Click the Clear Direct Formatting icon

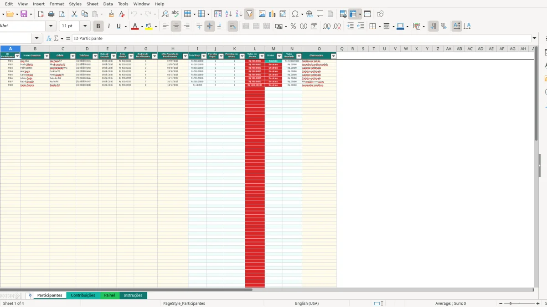(x=122, y=14)
